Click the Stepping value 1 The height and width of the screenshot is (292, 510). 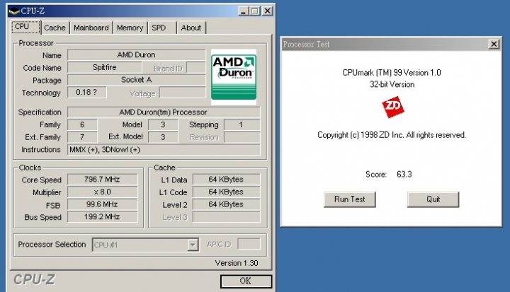click(242, 124)
